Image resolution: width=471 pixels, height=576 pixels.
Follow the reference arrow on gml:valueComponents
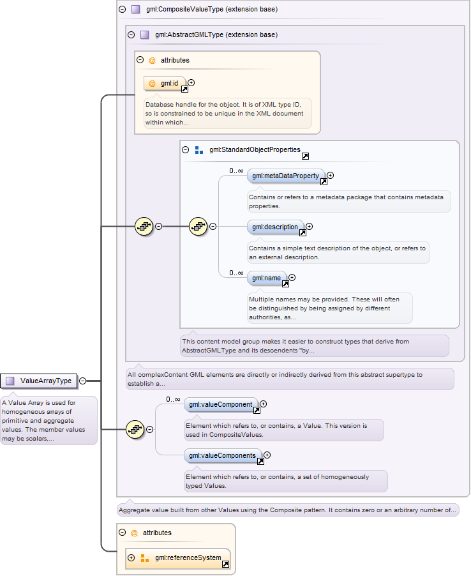(260, 461)
